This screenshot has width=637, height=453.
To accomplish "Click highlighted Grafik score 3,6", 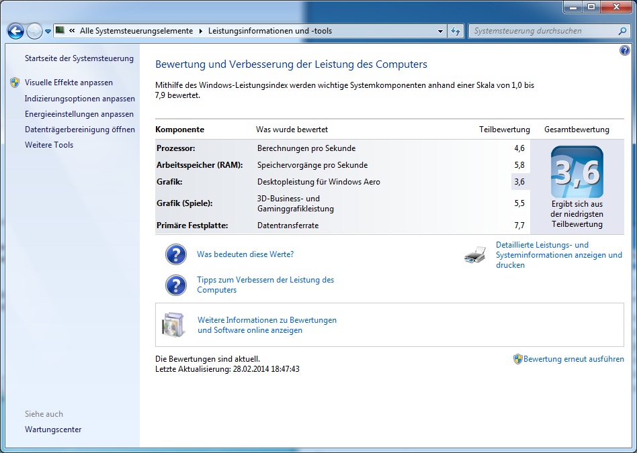I will pyautogui.click(x=519, y=182).
